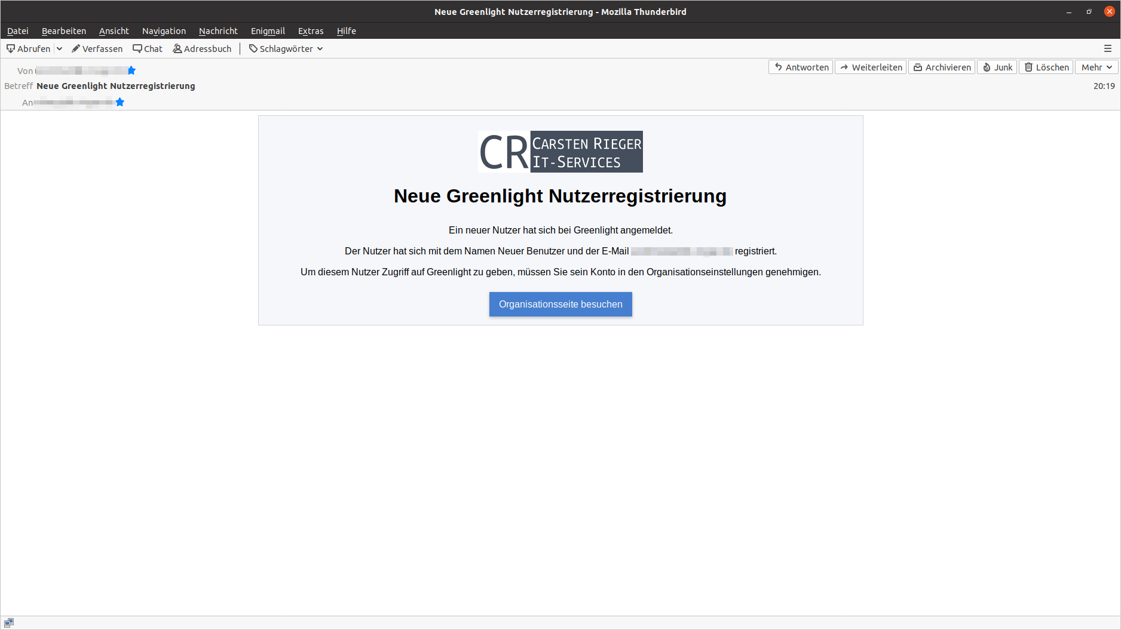Open the Nachricht menu
Image resolution: width=1121 pixels, height=630 pixels.
coord(218,31)
